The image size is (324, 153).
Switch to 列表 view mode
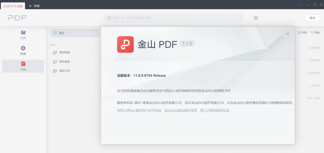click(x=302, y=32)
